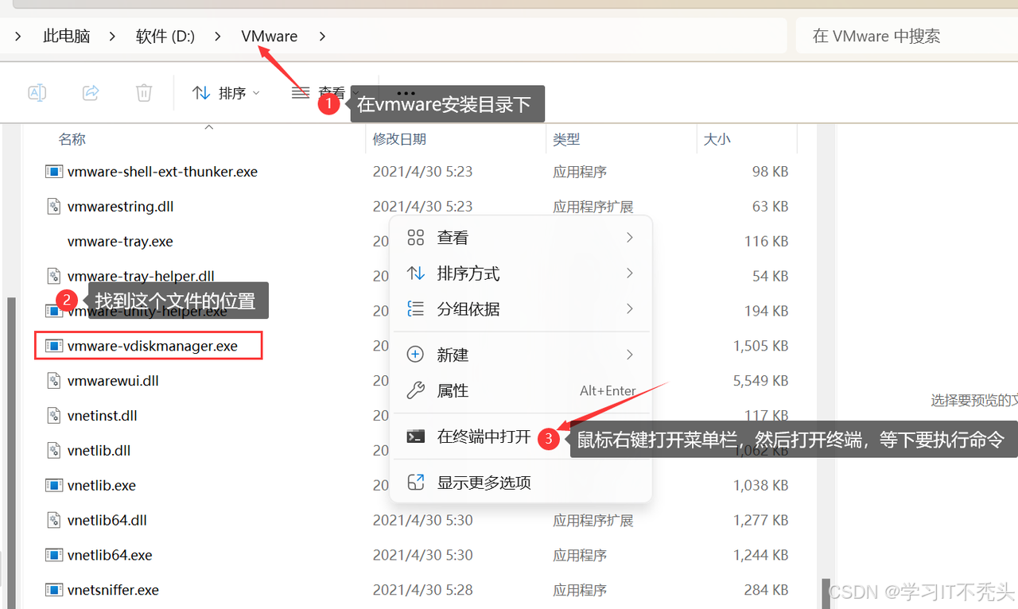
Task: Click the vmware-tray-helper.dll file icon
Action: point(54,276)
